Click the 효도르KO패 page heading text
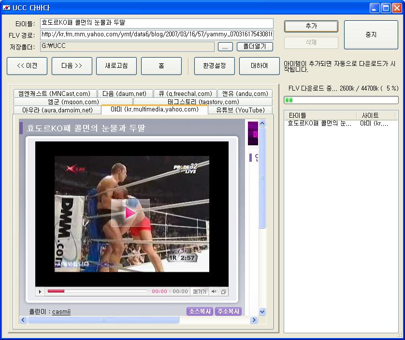This screenshot has height=340, width=405. click(x=86, y=128)
